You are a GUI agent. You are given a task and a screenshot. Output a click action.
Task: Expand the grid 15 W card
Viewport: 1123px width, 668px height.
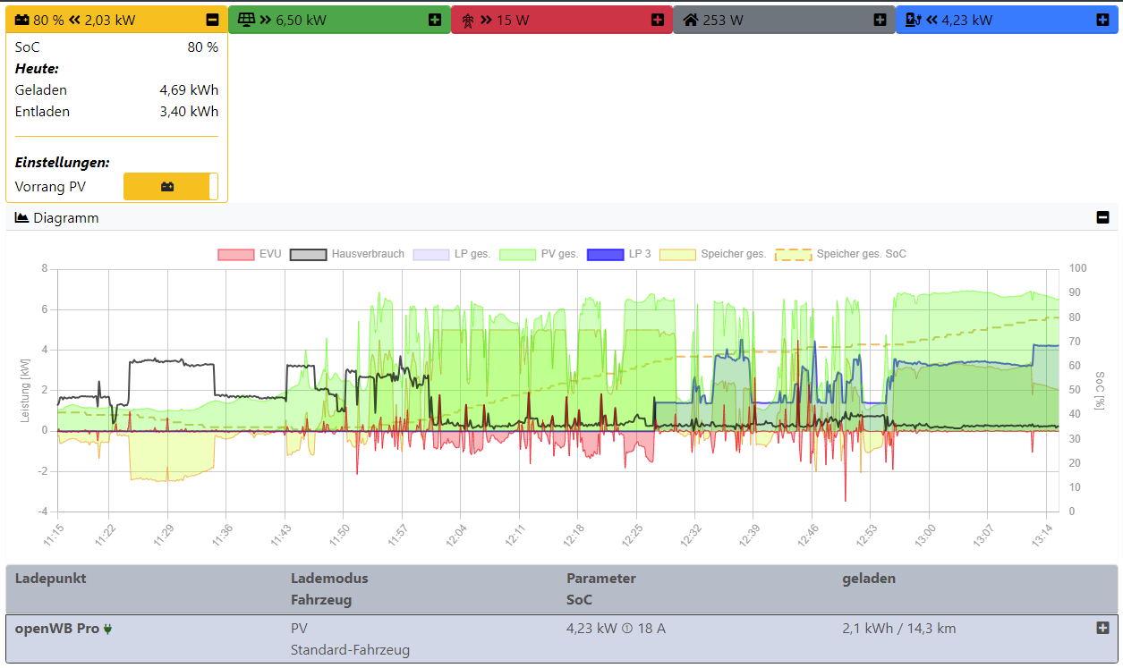658,20
